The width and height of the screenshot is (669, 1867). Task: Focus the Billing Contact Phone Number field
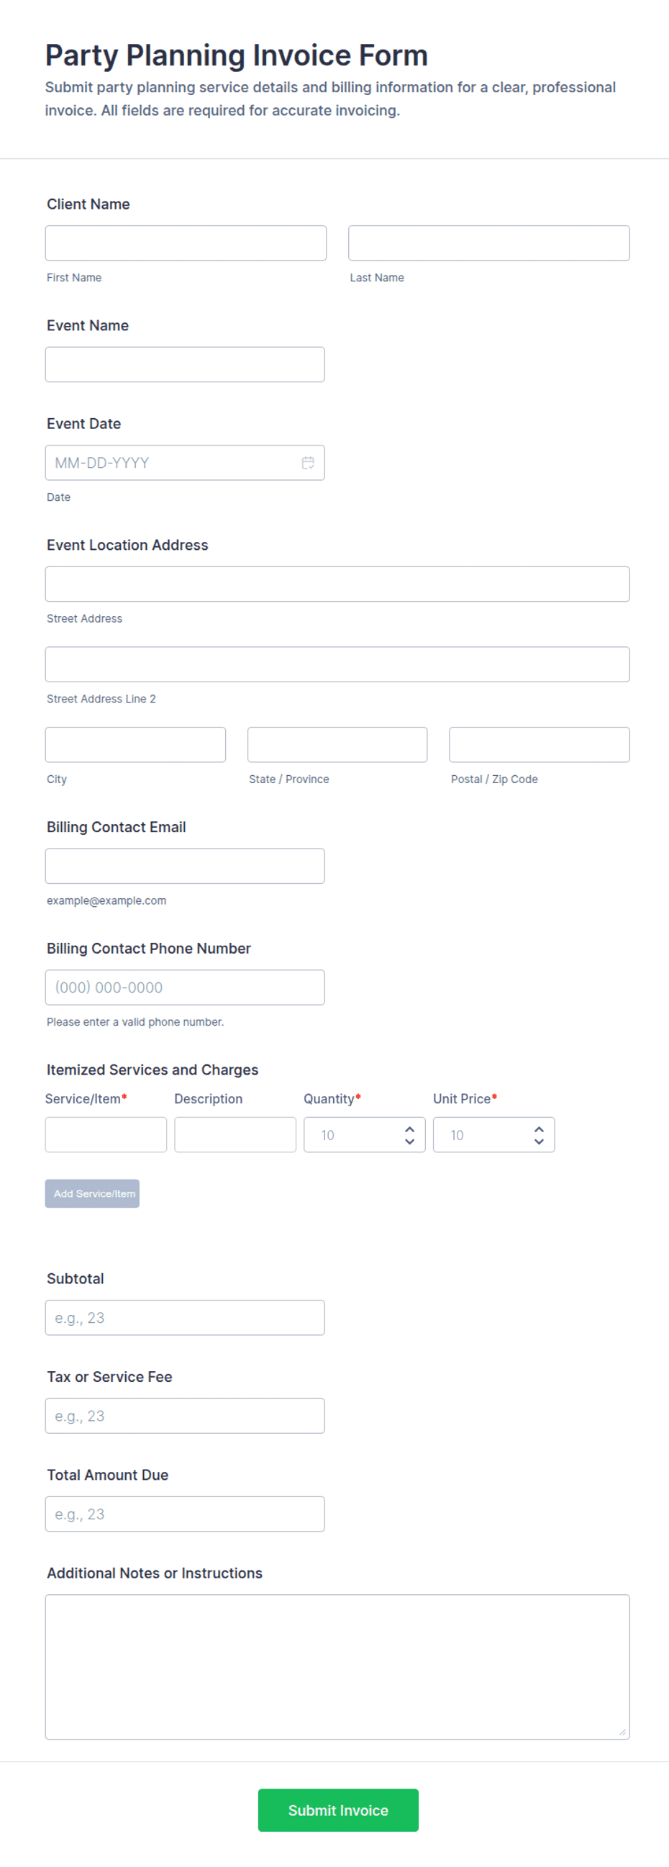tap(185, 987)
